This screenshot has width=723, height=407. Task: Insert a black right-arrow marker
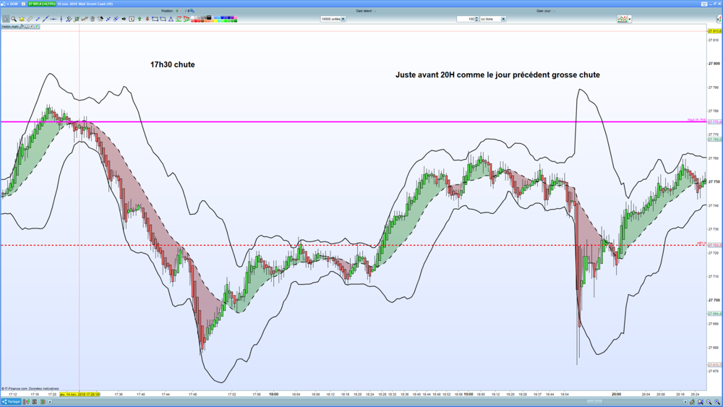[124, 19]
